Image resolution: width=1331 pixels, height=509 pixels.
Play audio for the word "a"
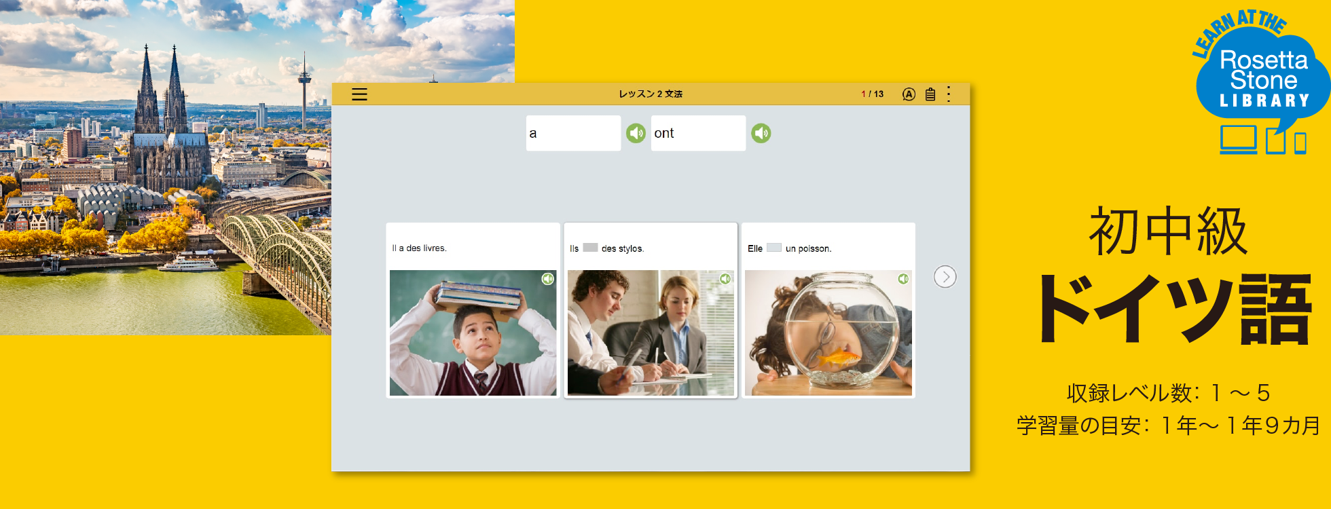point(636,133)
